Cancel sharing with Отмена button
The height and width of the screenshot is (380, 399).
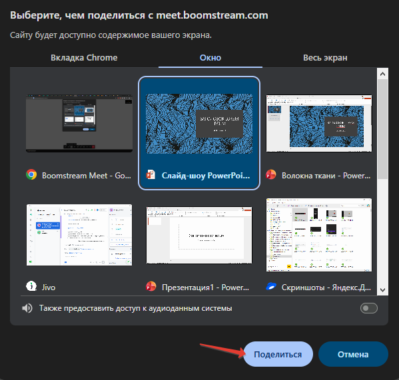pos(353,354)
